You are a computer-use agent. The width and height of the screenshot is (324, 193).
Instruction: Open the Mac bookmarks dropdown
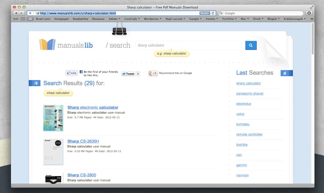(x=245, y=19)
